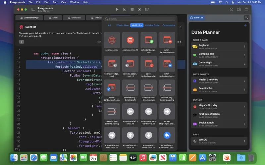Open Spotlight search in menu bar
The width and height of the screenshot is (265, 165).
227,2
